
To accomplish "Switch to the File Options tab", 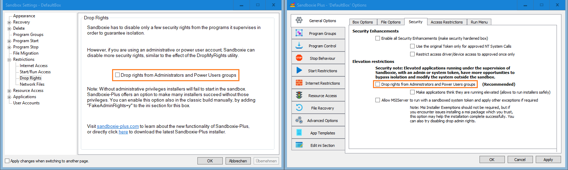I will (x=390, y=22).
